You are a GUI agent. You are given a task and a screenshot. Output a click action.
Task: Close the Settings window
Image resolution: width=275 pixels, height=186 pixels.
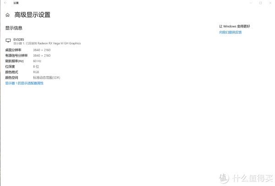tap(270, 3)
